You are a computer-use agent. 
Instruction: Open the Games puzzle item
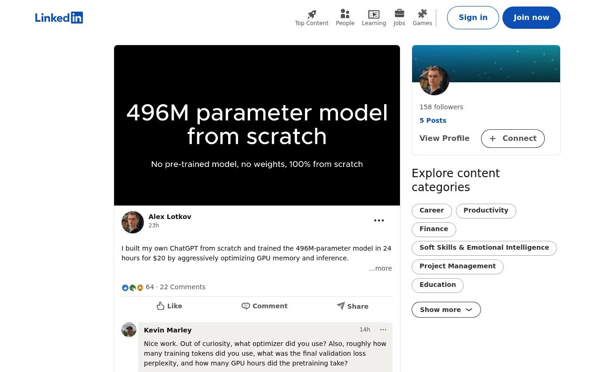pyautogui.click(x=422, y=18)
